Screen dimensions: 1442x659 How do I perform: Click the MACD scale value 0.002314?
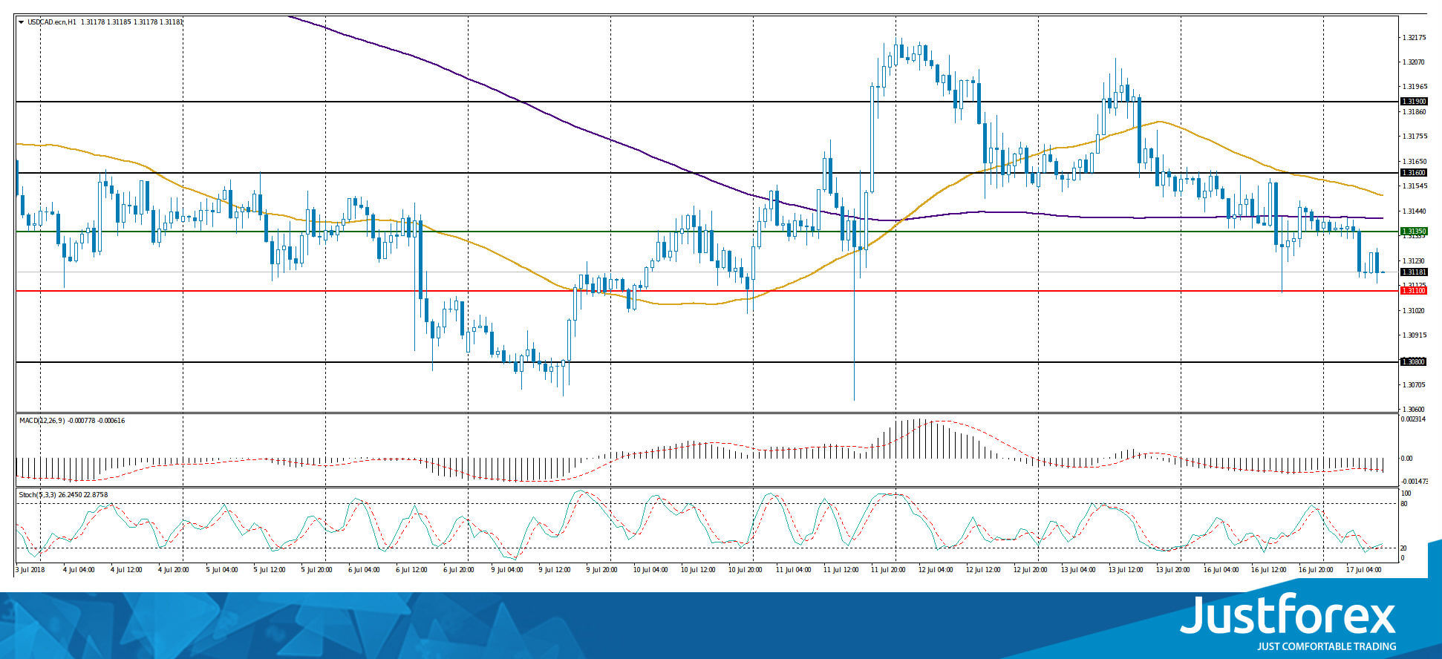click(1413, 419)
